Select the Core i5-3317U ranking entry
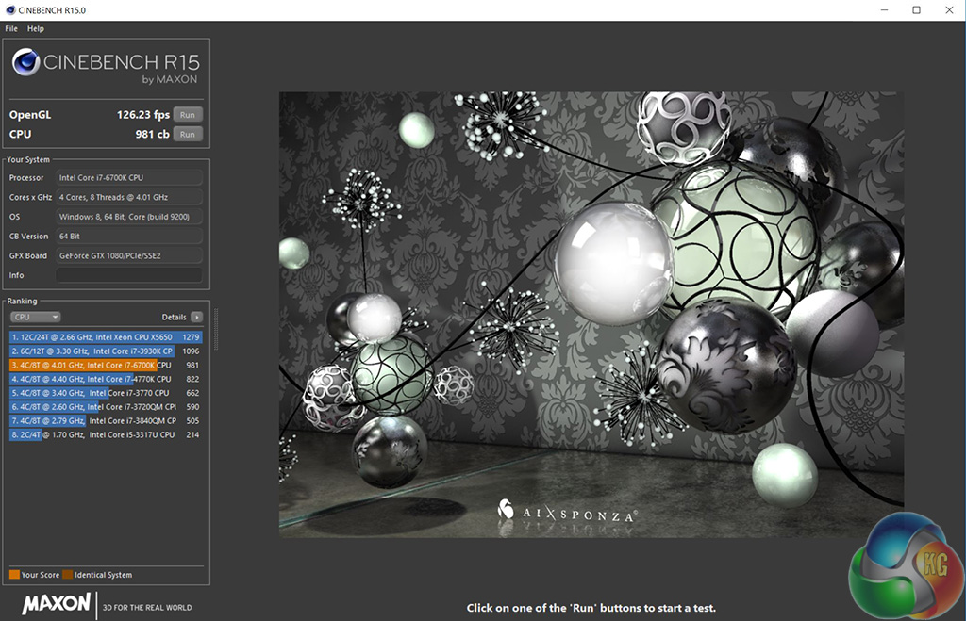The image size is (966, 621). 106,434
